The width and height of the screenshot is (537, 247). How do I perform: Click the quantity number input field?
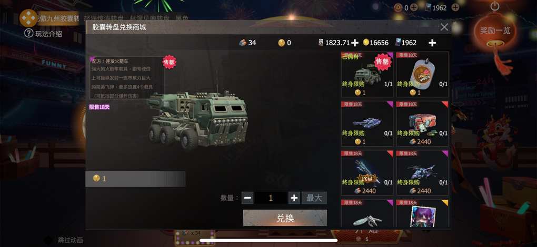coord(271,198)
